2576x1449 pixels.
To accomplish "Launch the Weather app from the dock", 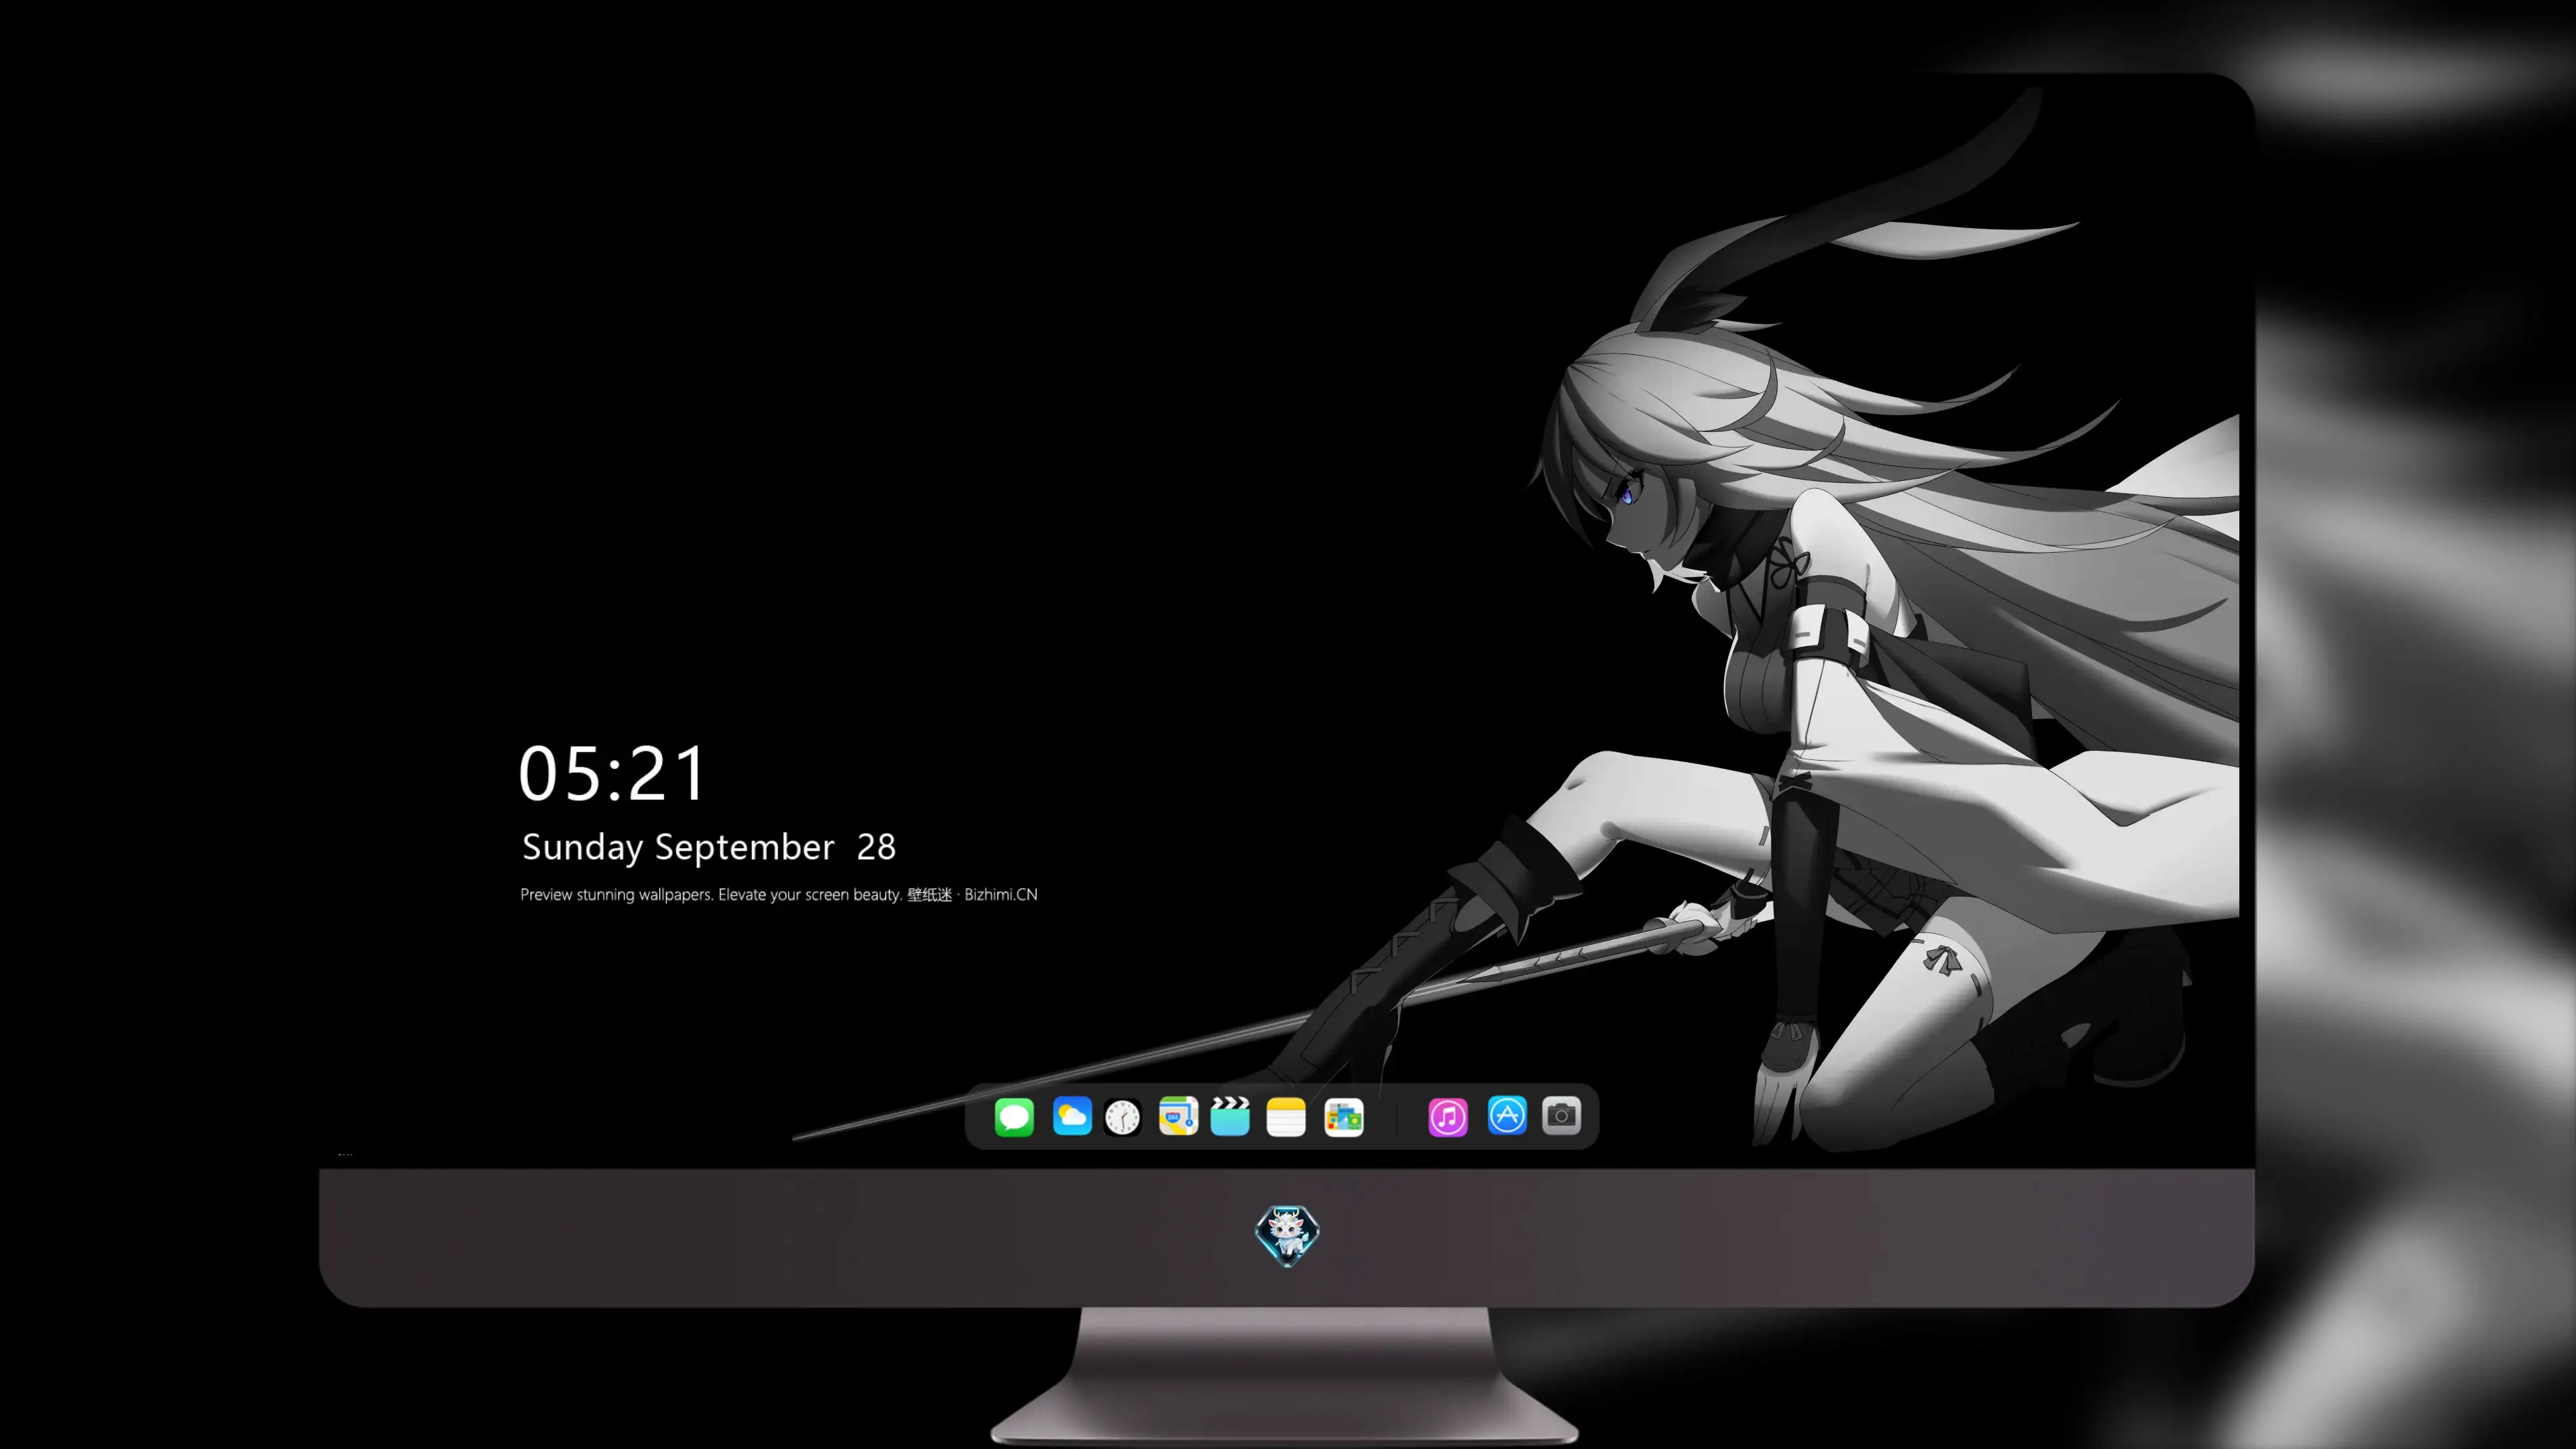I will tap(1072, 1117).
